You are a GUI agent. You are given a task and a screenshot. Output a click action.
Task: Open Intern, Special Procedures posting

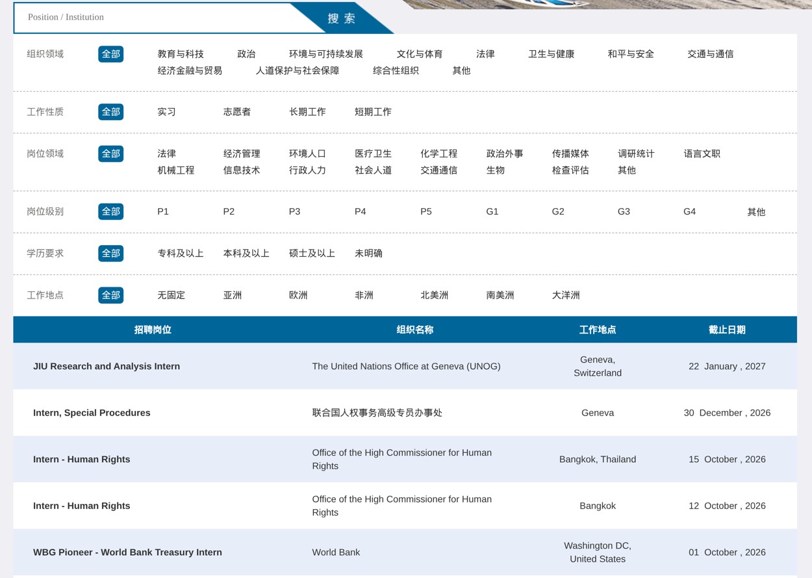point(92,413)
